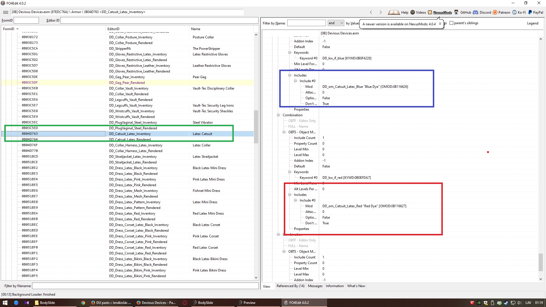This screenshot has height=307, width=546.
Task: Focus the Filter by filename field
Action: (145, 286)
